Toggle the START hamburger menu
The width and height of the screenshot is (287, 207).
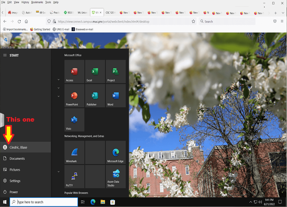[5, 55]
